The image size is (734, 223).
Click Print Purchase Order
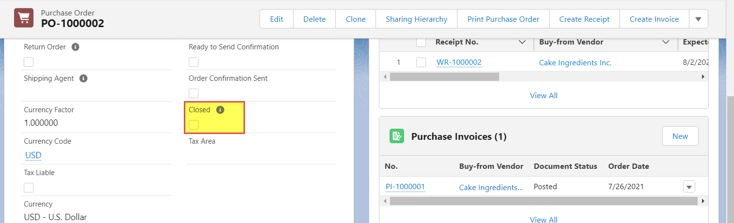504,19
